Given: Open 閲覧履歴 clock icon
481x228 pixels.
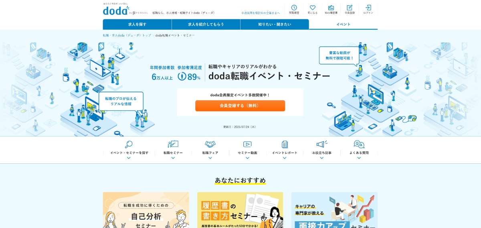Looking at the screenshot, I should pos(294,8).
